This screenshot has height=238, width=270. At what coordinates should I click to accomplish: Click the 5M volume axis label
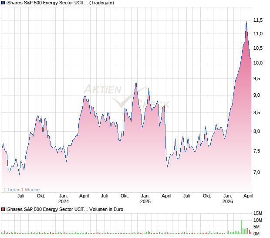pos(258,228)
